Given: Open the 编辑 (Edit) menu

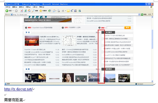Looking at the screenshot, I should 15,7.
